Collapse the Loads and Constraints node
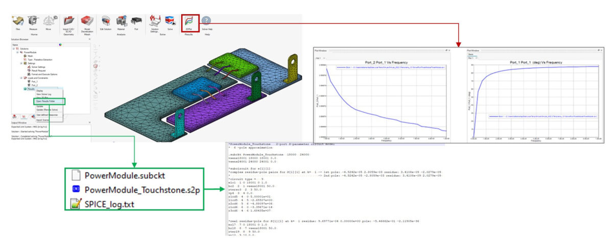This screenshot has width=613, height=241. click(x=21, y=78)
